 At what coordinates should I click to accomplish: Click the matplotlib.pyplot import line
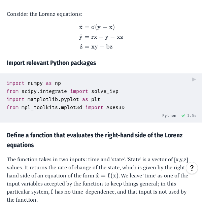(x=53, y=99)
